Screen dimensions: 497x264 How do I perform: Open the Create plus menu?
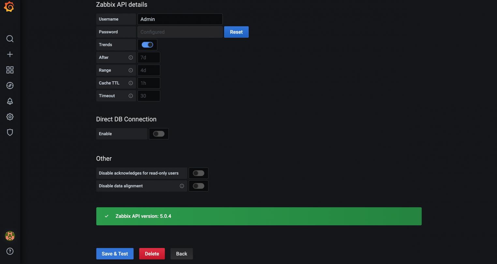10,54
